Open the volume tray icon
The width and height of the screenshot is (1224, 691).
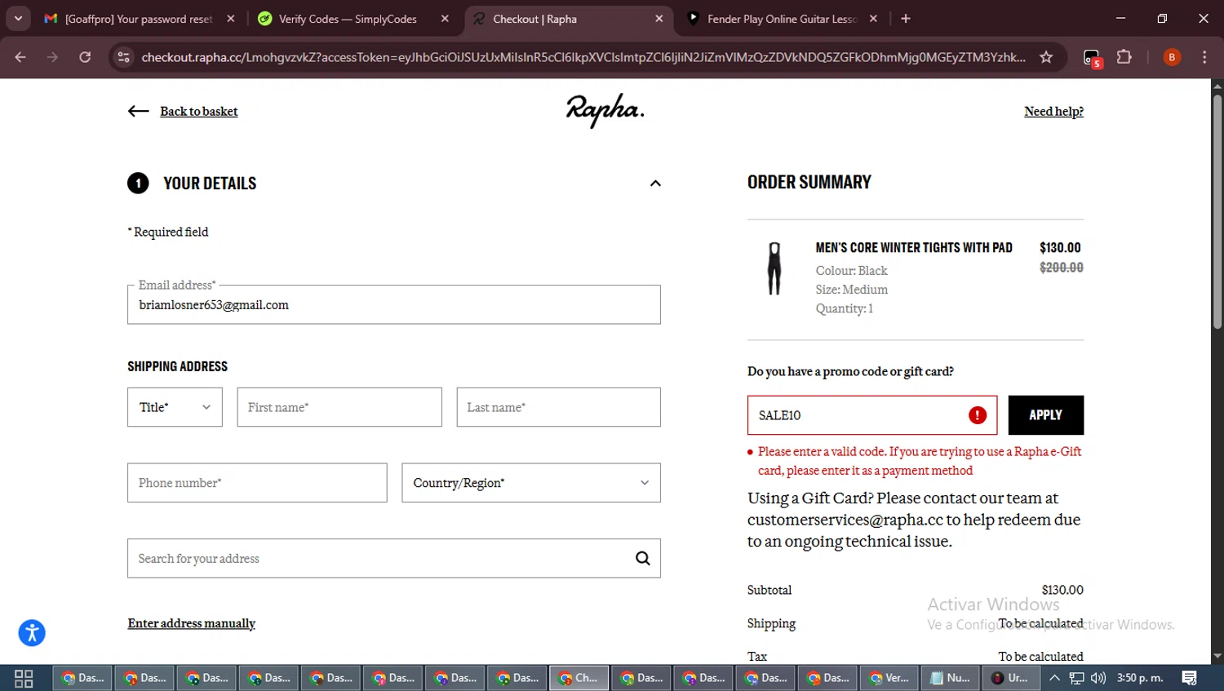click(x=1098, y=678)
